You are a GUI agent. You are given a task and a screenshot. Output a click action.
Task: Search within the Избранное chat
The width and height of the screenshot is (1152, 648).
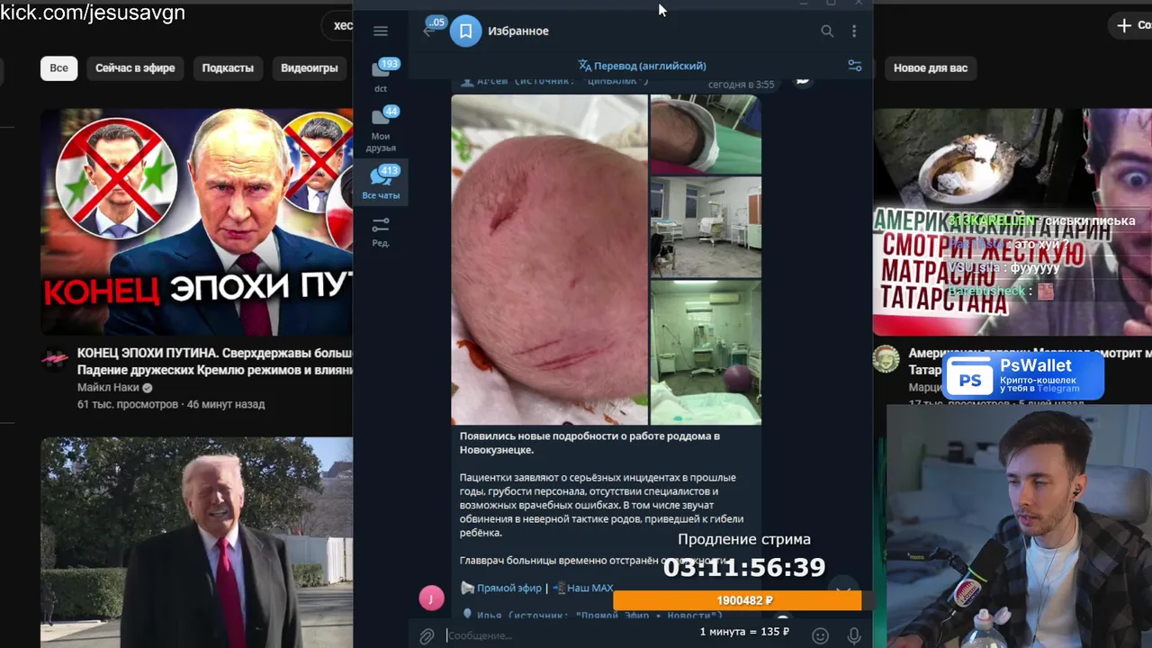tap(827, 31)
